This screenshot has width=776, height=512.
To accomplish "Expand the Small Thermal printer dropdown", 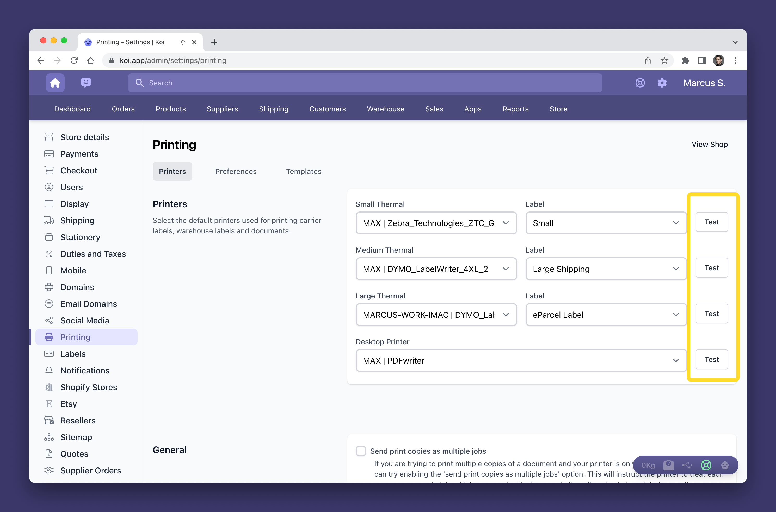I will click(x=436, y=223).
